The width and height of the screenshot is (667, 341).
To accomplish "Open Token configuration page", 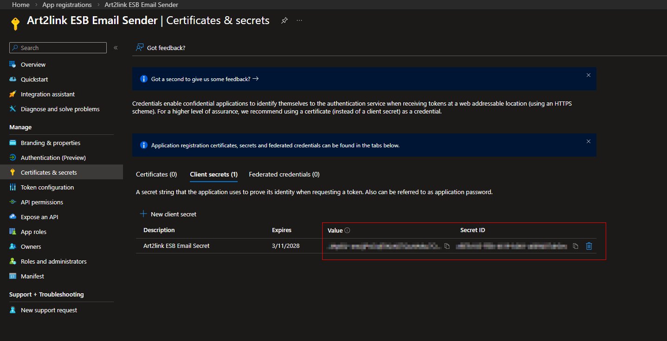I will tap(47, 187).
